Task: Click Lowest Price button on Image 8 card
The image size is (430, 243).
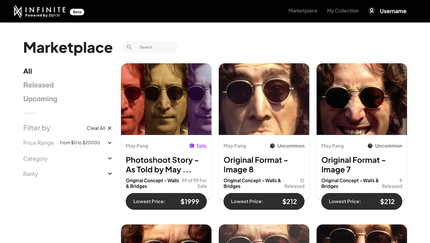Action: tap(264, 201)
